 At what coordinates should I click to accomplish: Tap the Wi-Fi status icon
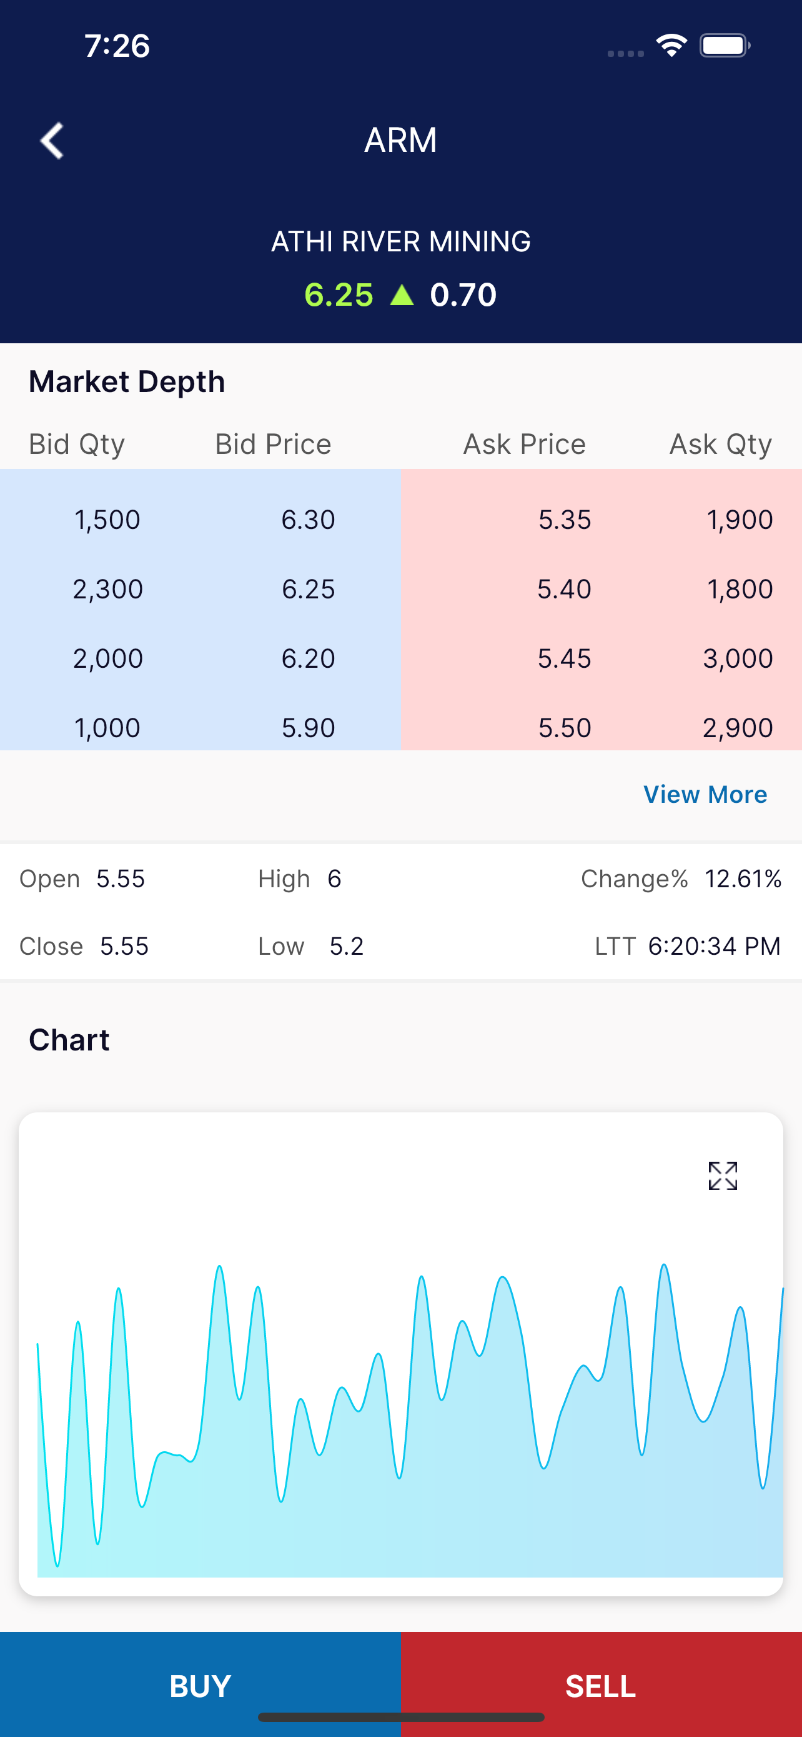(671, 46)
